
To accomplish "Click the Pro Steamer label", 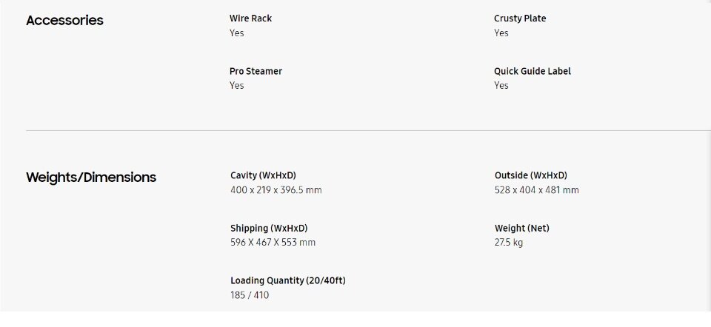I will tap(256, 71).
